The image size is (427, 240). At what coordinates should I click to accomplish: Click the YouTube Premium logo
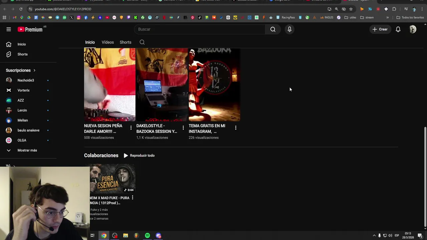pos(30,29)
